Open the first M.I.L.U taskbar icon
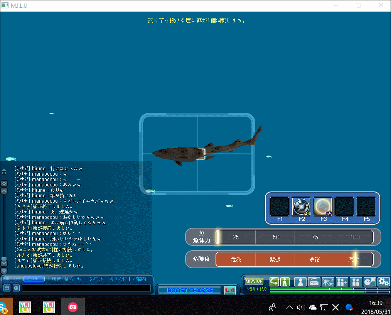This screenshot has width=391, height=315. [25, 307]
